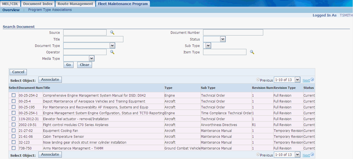The height and width of the screenshot is (159, 353).
Task: Click 'Flight control modules C70 Series Airplanes' title
Action: tap(76, 125)
